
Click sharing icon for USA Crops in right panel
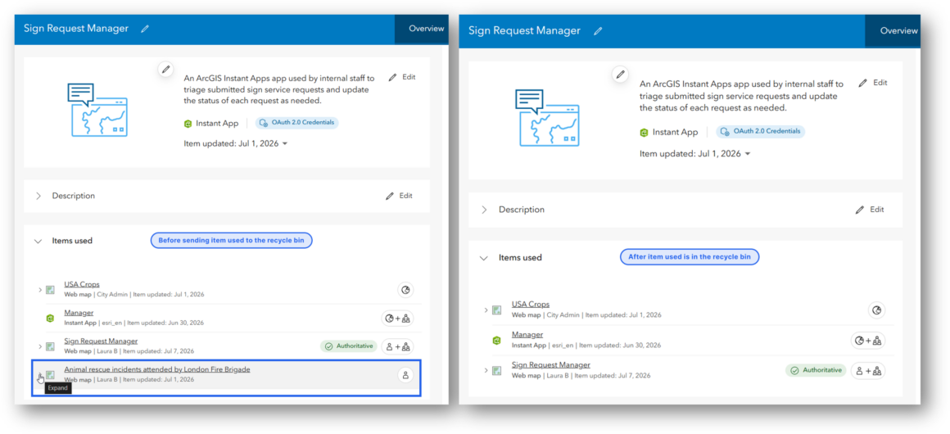[876, 310]
